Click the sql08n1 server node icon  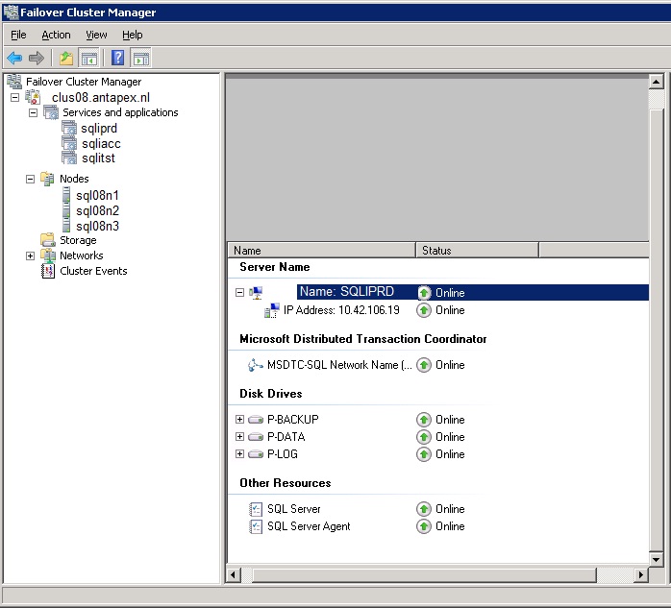coord(66,195)
